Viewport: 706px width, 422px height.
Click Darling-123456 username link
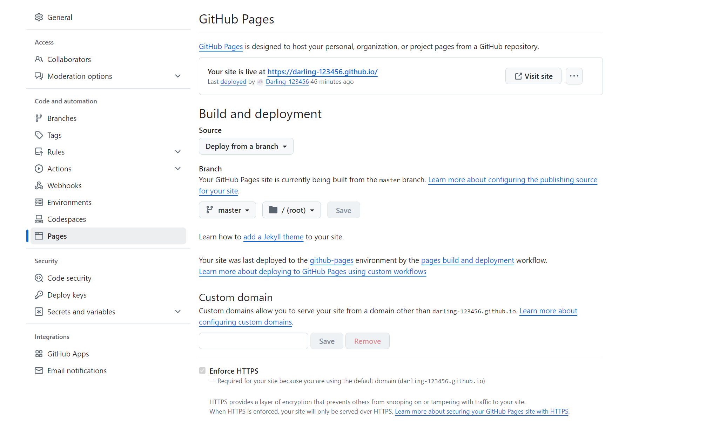(x=287, y=82)
